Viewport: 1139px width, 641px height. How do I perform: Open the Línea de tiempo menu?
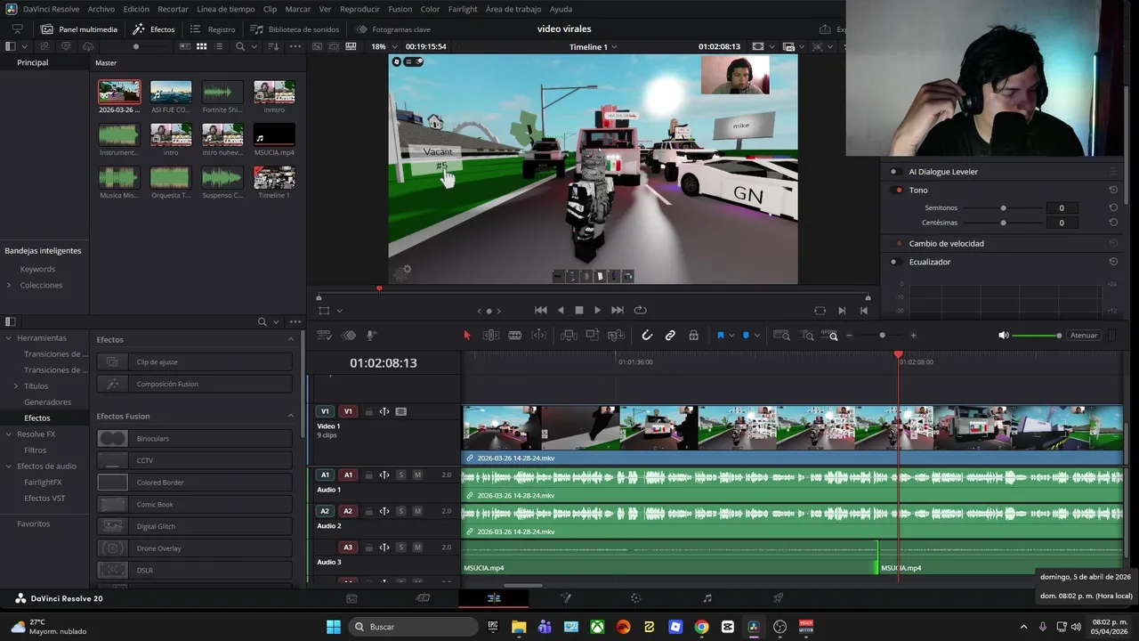(x=225, y=9)
